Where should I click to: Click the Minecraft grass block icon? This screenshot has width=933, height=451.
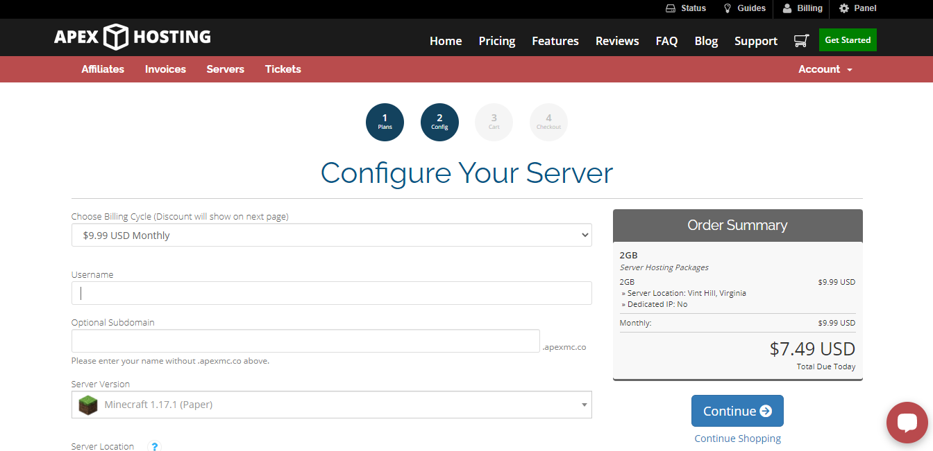tap(88, 405)
